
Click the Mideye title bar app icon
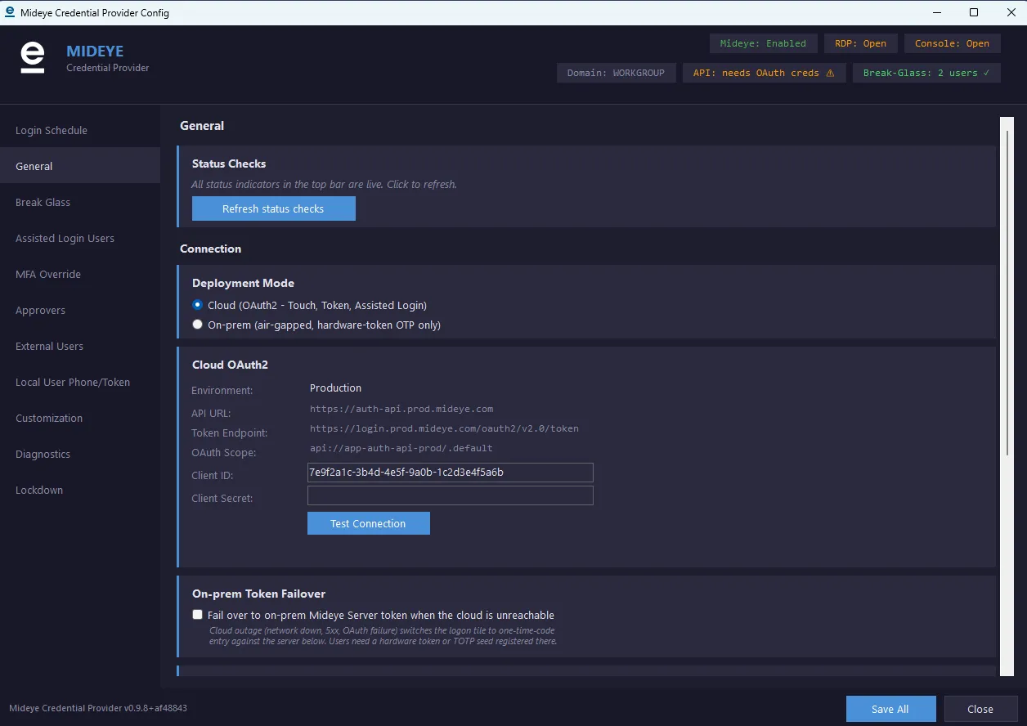click(10, 12)
